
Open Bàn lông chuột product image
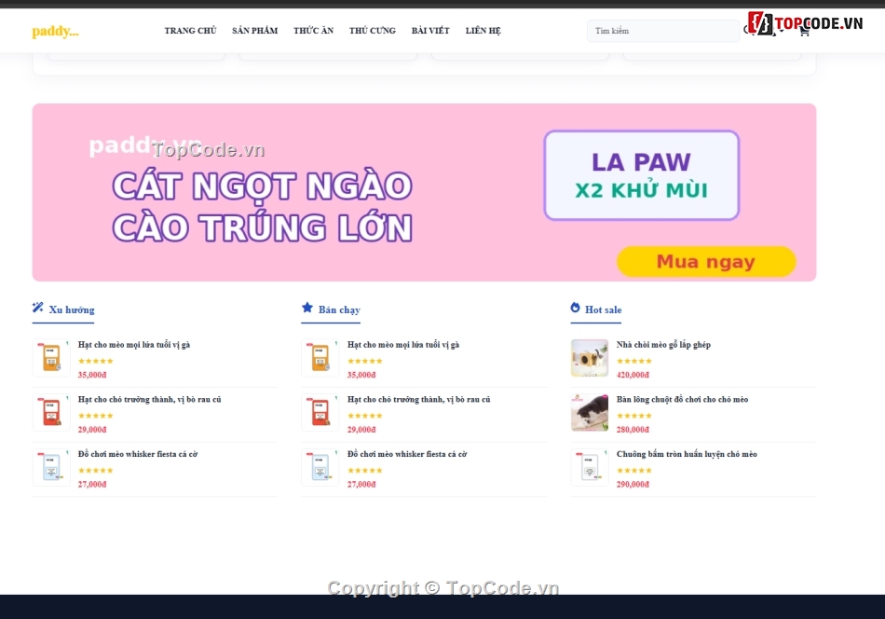point(590,413)
